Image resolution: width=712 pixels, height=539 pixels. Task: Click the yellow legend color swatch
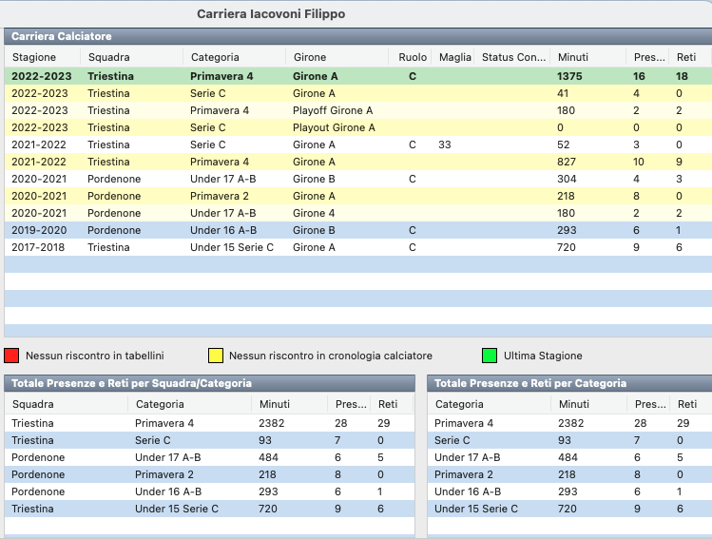point(215,356)
